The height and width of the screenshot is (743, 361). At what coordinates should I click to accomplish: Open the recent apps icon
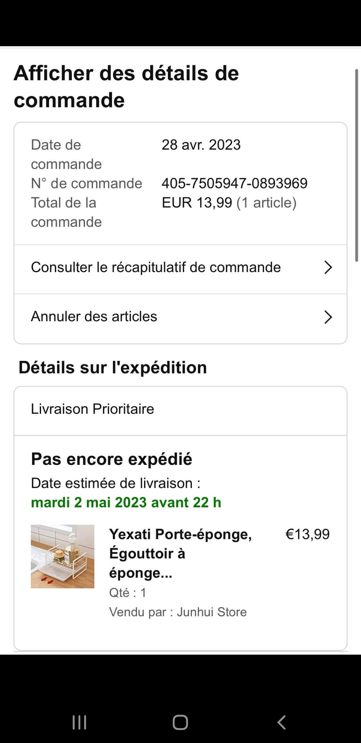80,722
